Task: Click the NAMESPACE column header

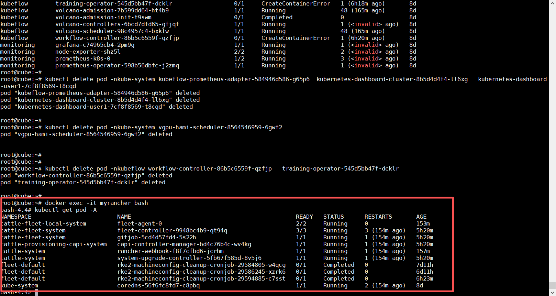Action: tap(16, 217)
